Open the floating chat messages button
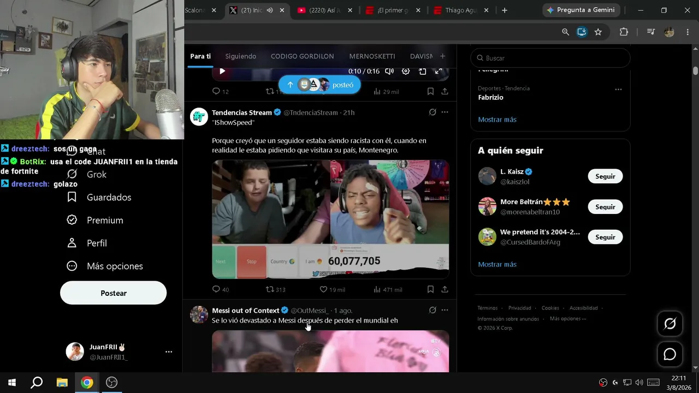 pos(670,354)
